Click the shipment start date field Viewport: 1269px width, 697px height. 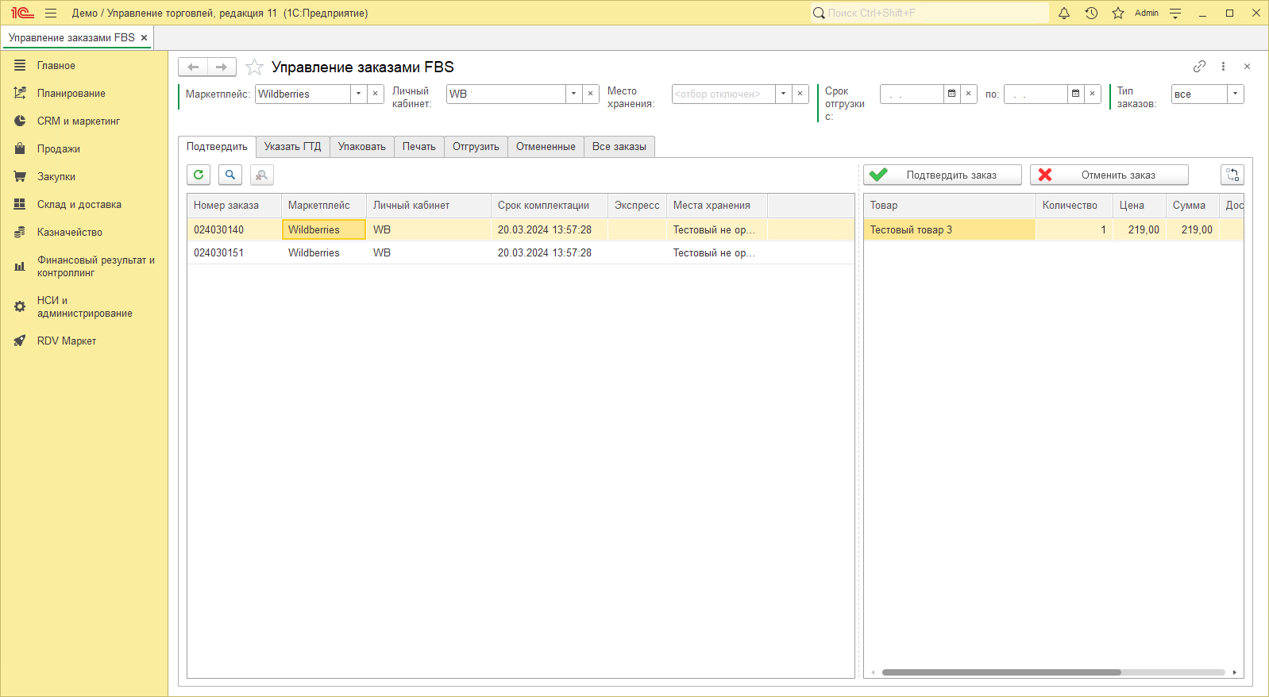click(912, 94)
